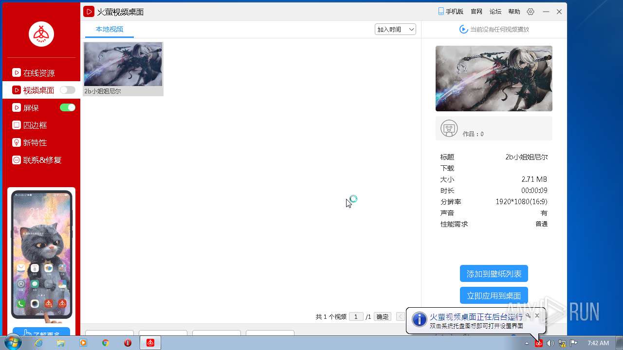The height and width of the screenshot is (350, 623).
Task: Open Windows Explorer folder on taskbar
Action: click(61, 343)
